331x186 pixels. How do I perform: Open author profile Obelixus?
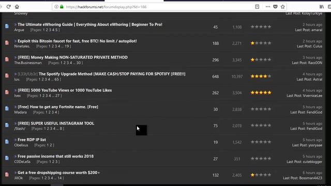point(21,145)
